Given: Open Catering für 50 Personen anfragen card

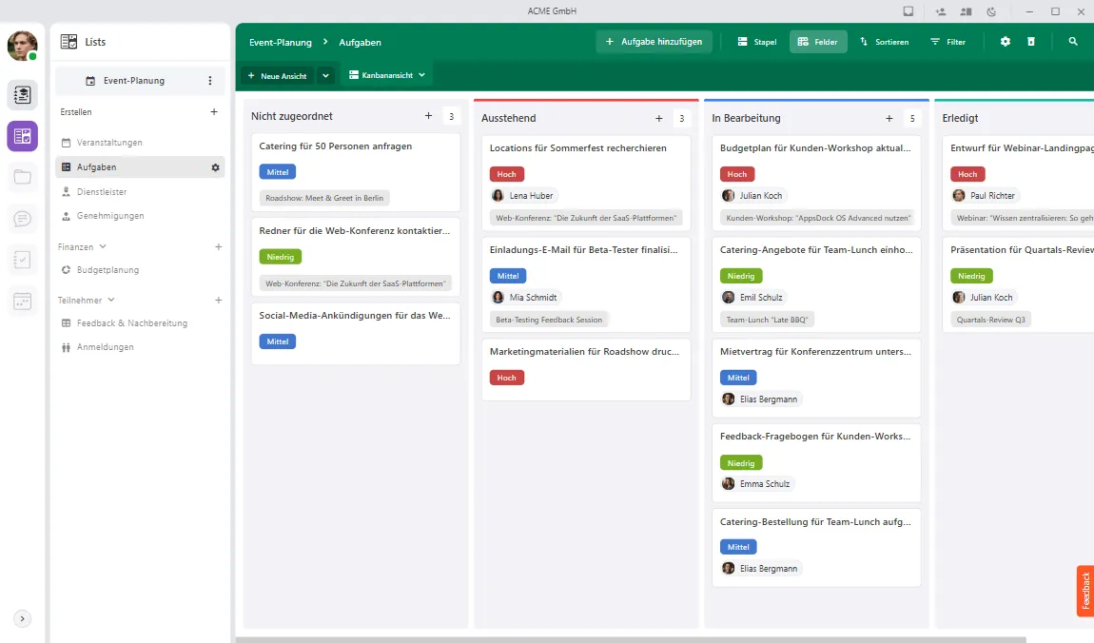Looking at the screenshot, I should coord(356,172).
